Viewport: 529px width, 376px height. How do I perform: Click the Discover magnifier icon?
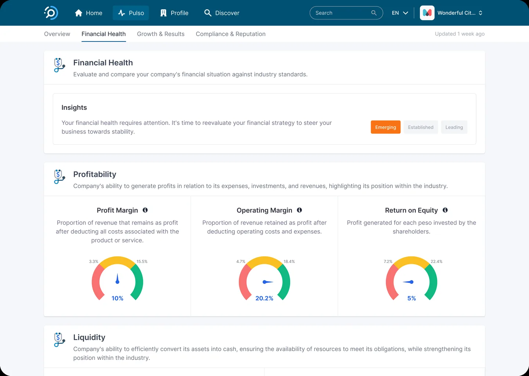pyautogui.click(x=208, y=13)
